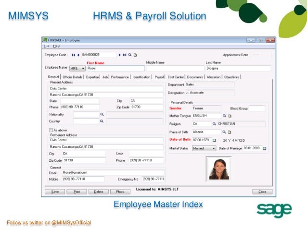Click the empty Middle Name field
307x230 pixels.
[175, 68]
